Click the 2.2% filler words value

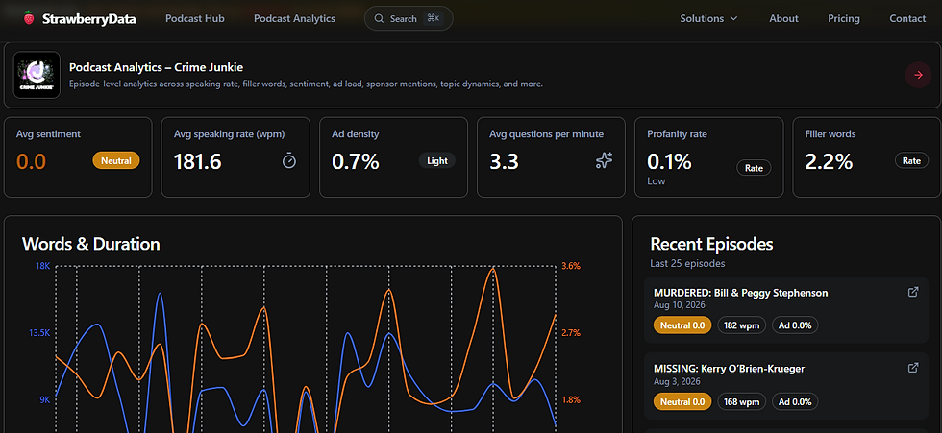829,161
